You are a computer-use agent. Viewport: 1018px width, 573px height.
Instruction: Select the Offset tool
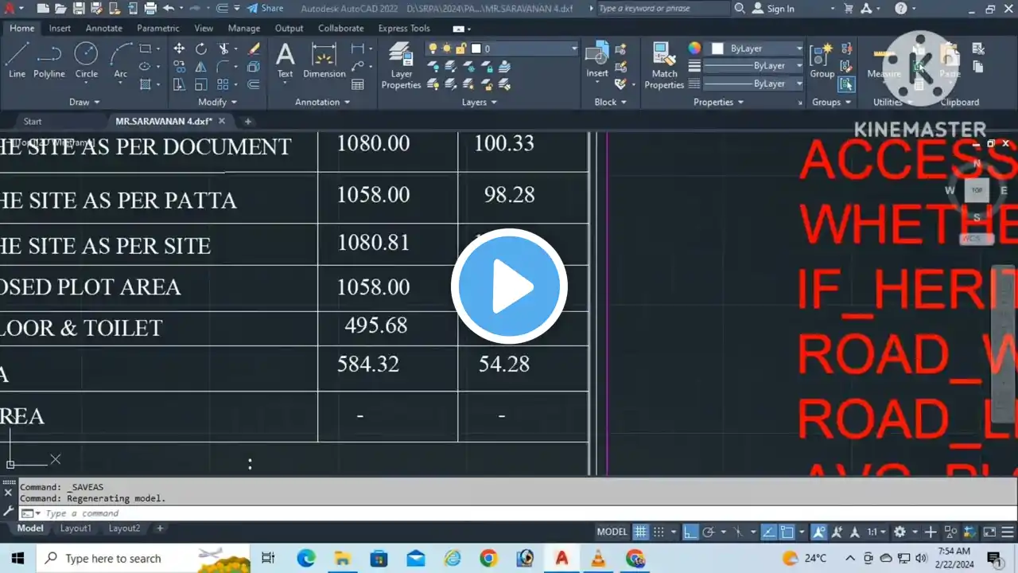[x=254, y=84]
